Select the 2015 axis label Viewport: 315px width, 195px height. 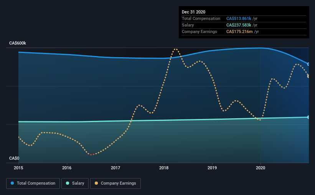pyautogui.click(x=18, y=168)
